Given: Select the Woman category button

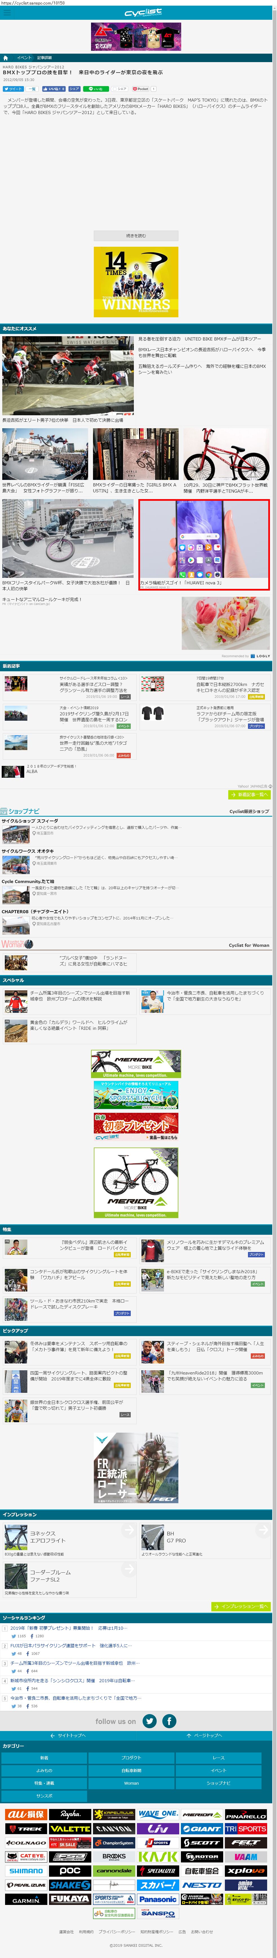Looking at the screenshot, I should [131, 1783].
